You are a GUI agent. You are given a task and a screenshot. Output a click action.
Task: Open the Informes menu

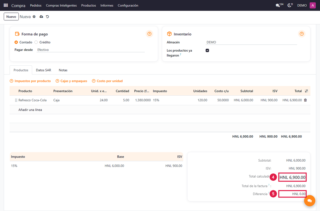pyautogui.click(x=107, y=6)
